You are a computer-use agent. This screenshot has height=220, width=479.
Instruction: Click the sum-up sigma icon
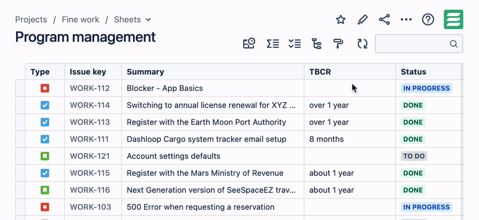pyautogui.click(x=272, y=44)
